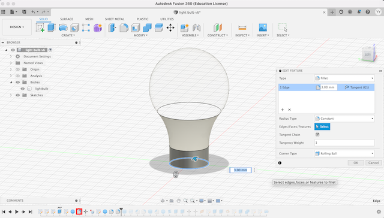
Task: Select the Hole tool
Action: (74, 28)
